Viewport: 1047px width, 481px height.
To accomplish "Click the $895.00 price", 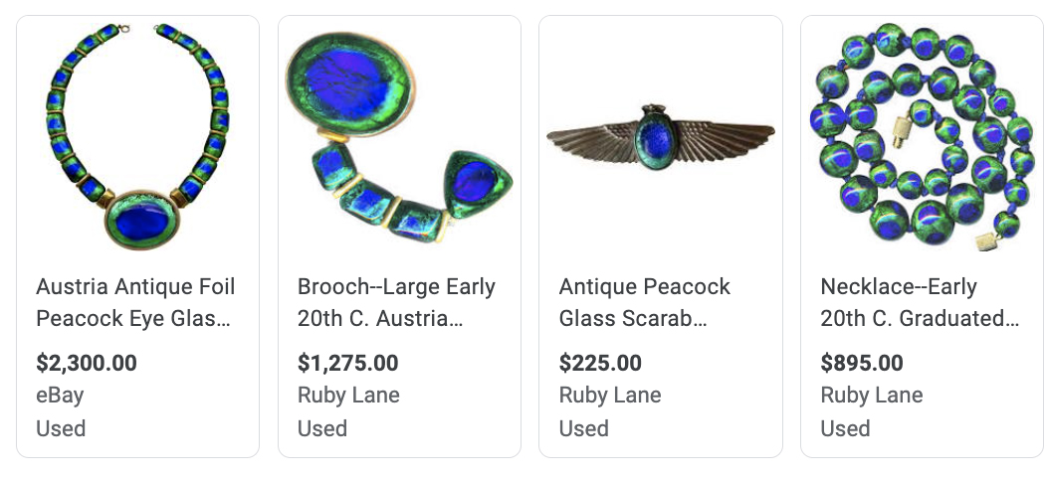I will tap(862, 363).
